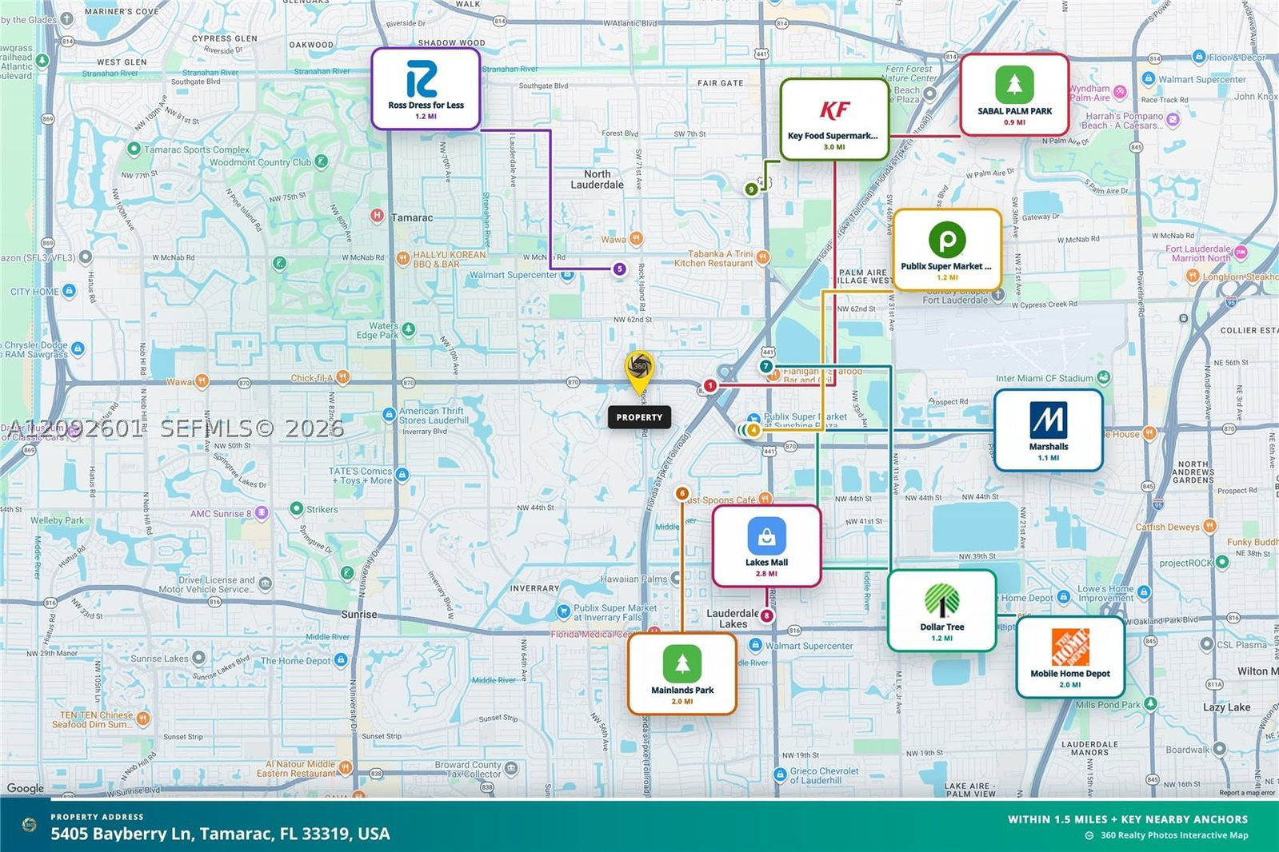Click the yellow route marker number 4
Viewport: 1279px width, 852px height.
[x=753, y=430]
